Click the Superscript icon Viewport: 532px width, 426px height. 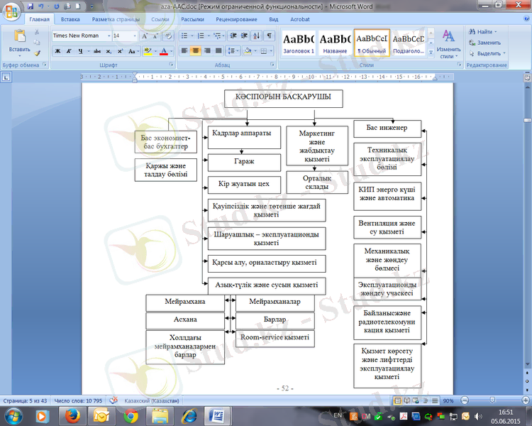point(120,51)
